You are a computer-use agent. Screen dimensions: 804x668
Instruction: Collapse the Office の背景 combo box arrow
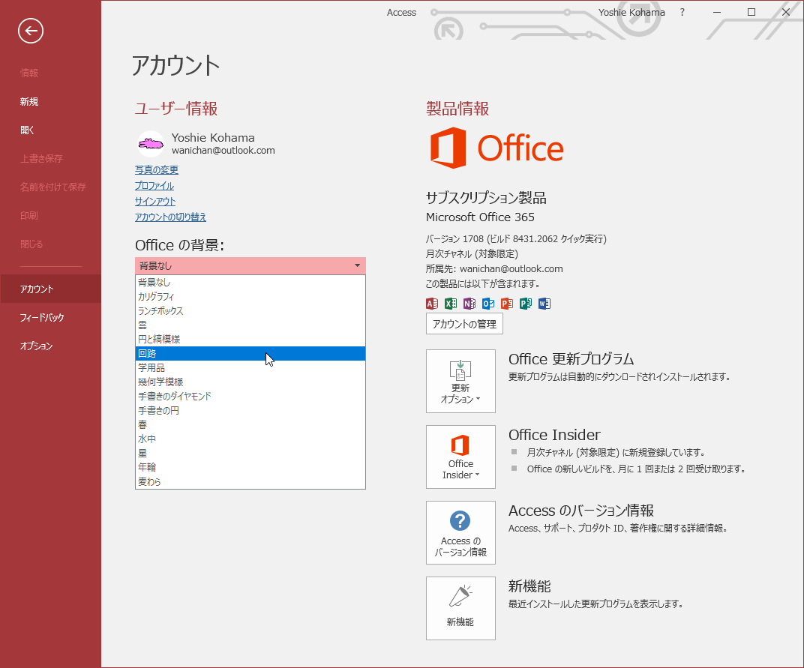point(358,265)
